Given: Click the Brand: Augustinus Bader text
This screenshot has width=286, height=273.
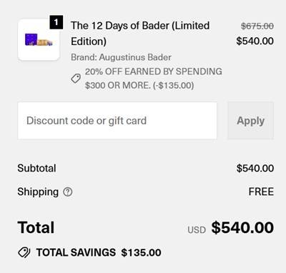Looking at the screenshot, I should (x=121, y=57).
